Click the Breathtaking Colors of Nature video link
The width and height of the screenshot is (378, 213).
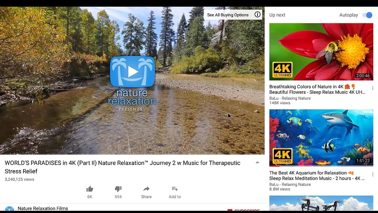(x=317, y=89)
